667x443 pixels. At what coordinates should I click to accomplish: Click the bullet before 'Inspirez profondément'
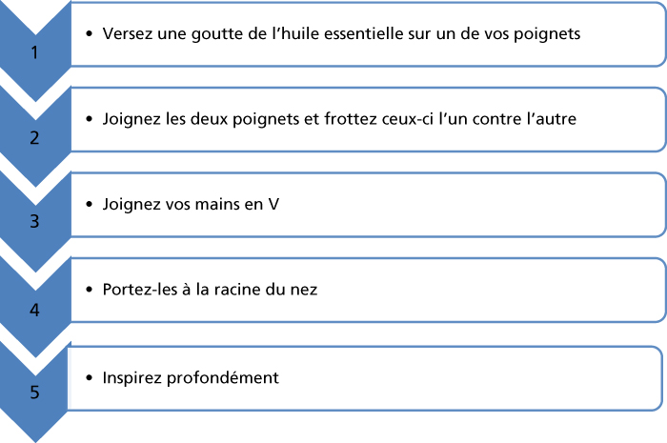coord(89,377)
